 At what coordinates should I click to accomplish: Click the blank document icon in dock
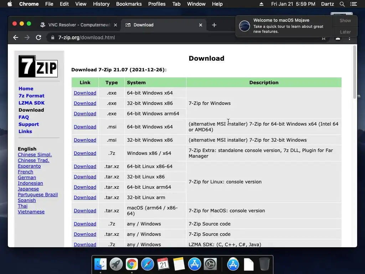click(x=248, y=264)
